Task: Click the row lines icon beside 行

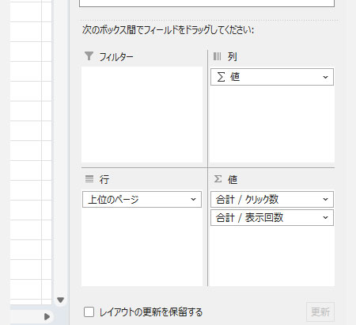Action: point(89,179)
